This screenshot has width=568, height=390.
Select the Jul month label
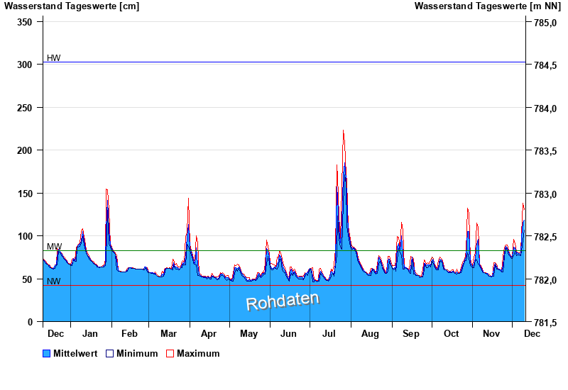coord(329,333)
